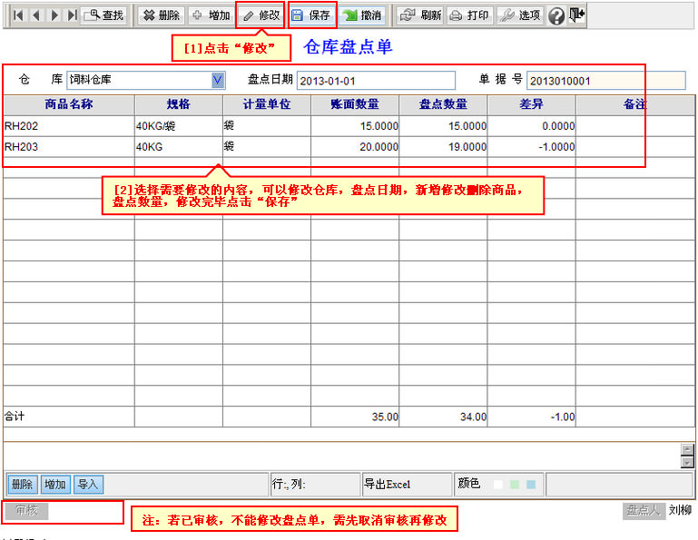The width and height of the screenshot is (698, 540).
Task: Go to the previous record
Action: tap(35, 15)
